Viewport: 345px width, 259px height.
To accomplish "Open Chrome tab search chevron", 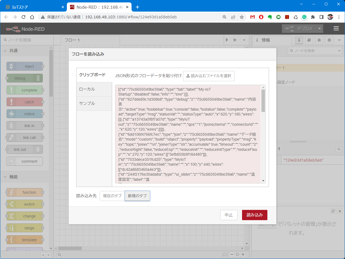I will (x=301, y=4).
